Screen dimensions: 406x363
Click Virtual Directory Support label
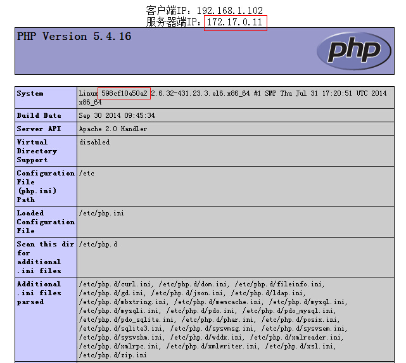[37, 151]
